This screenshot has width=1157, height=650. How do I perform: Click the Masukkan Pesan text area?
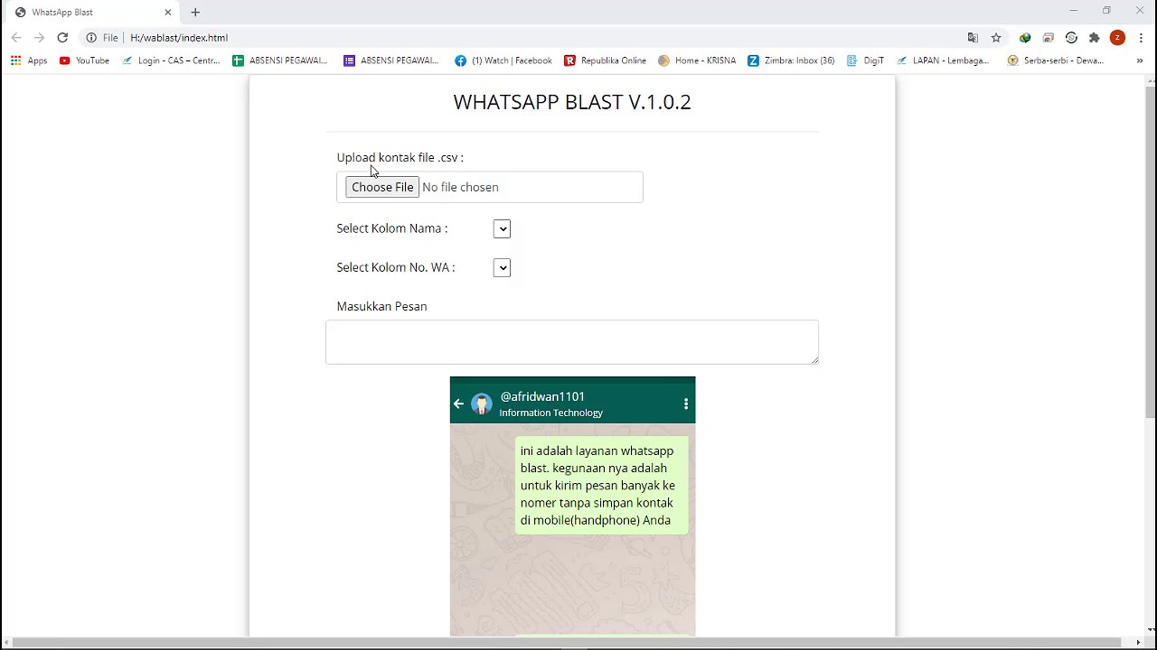click(x=572, y=342)
